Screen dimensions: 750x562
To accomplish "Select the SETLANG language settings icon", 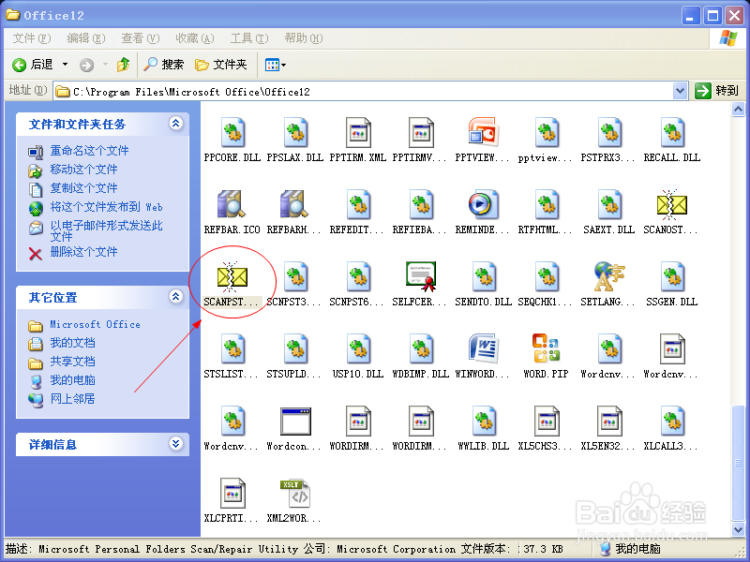I will [x=608, y=276].
